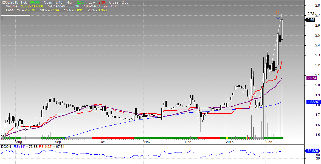Click the Loss 7% = 2.2878 level
This screenshot has height=164, width=321.
click(21, 10)
